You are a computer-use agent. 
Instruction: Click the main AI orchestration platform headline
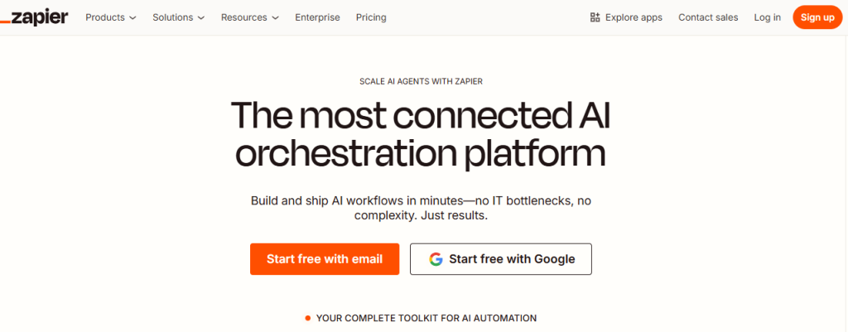point(421,134)
